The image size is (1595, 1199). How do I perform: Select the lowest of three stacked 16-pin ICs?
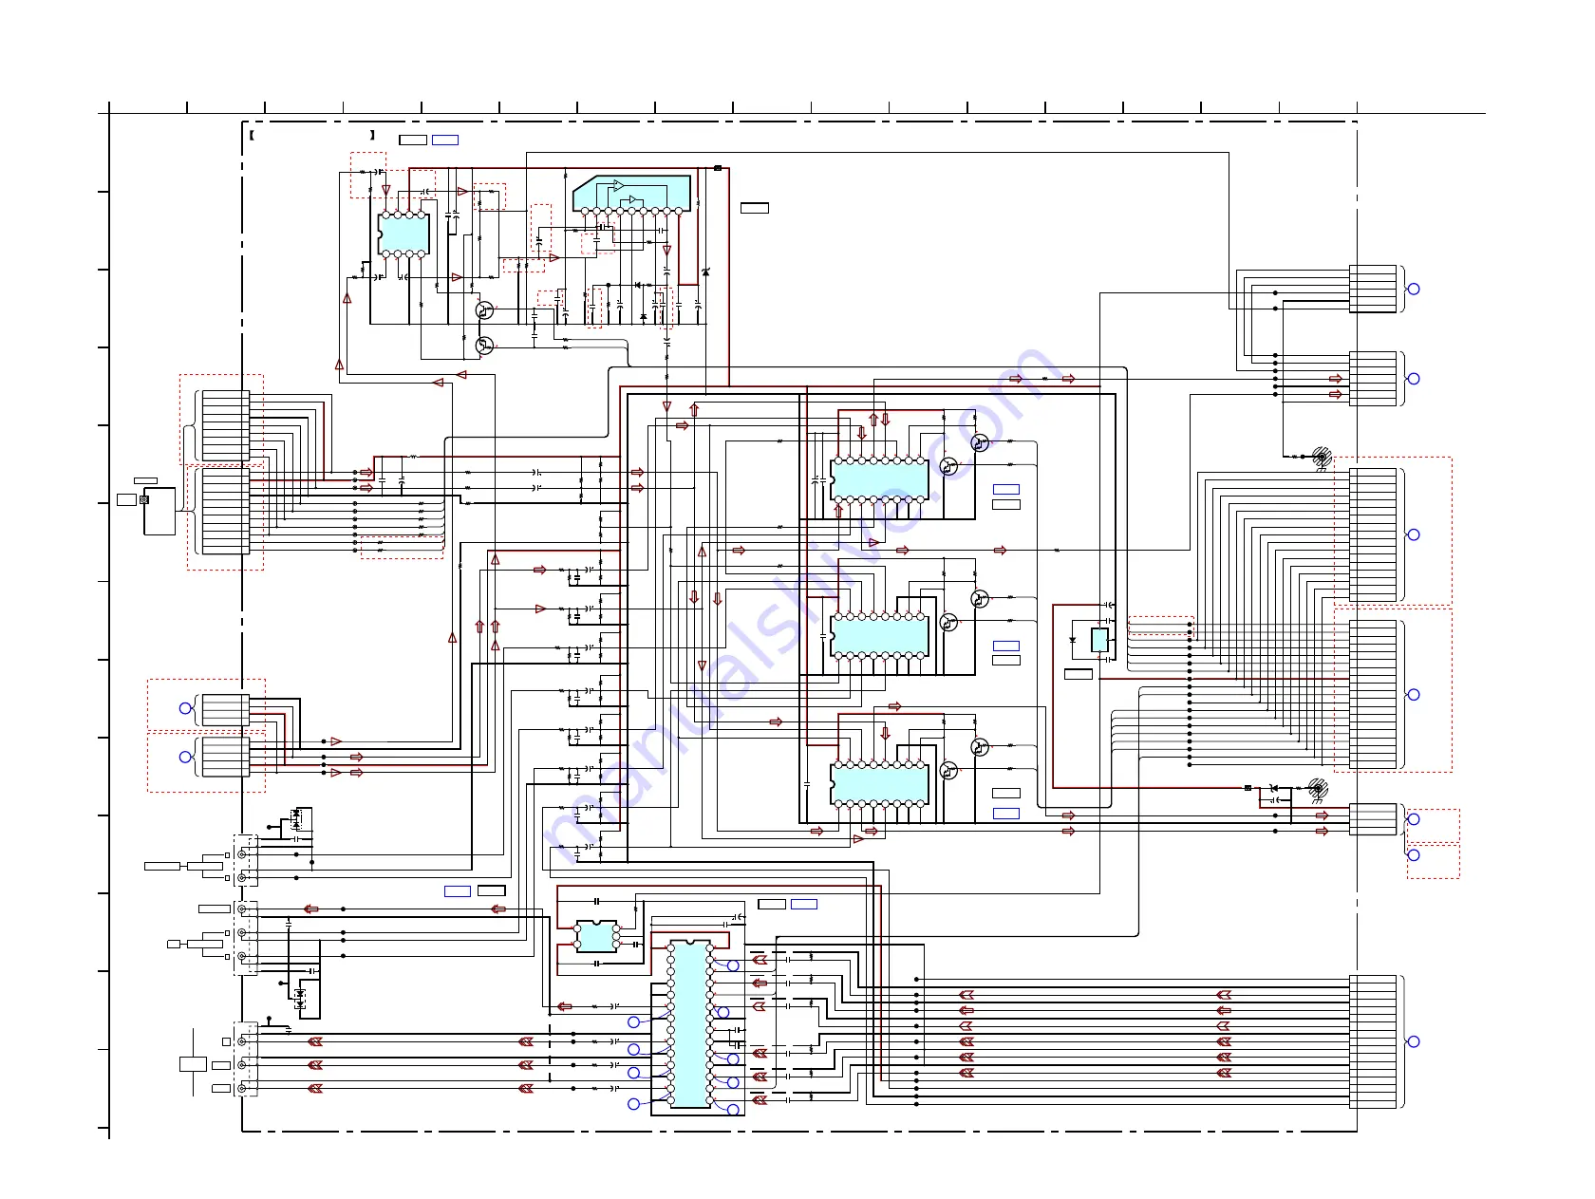[879, 784]
